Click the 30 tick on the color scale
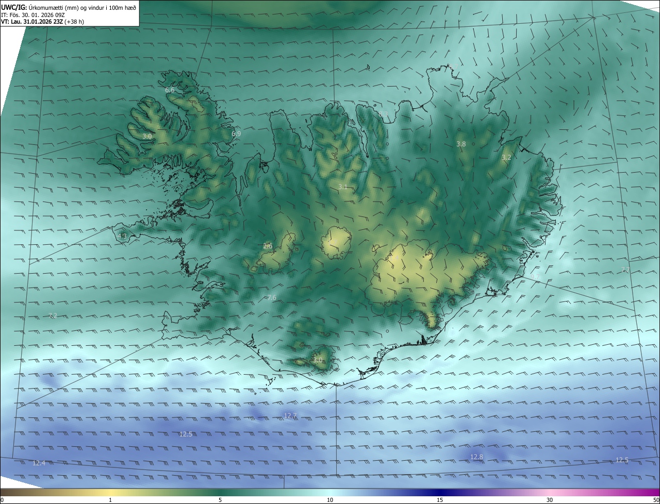660x504 pixels. click(550, 500)
